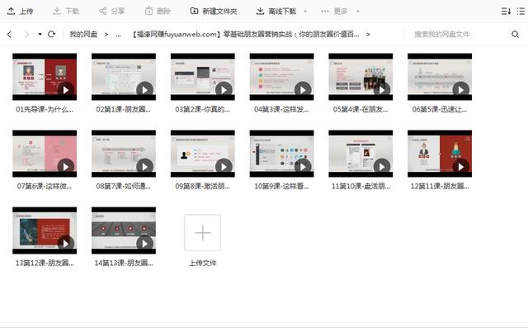The height and width of the screenshot is (328, 528).
Task: Create a folder with 新建文件夹
Action: click(214, 11)
